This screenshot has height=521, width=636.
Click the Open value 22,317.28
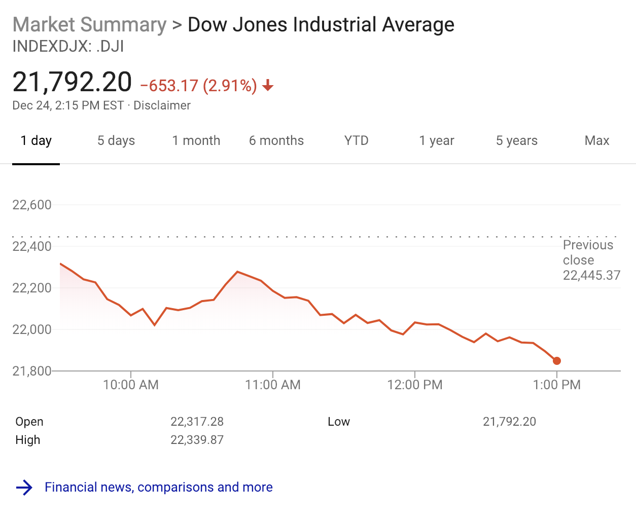click(x=197, y=422)
